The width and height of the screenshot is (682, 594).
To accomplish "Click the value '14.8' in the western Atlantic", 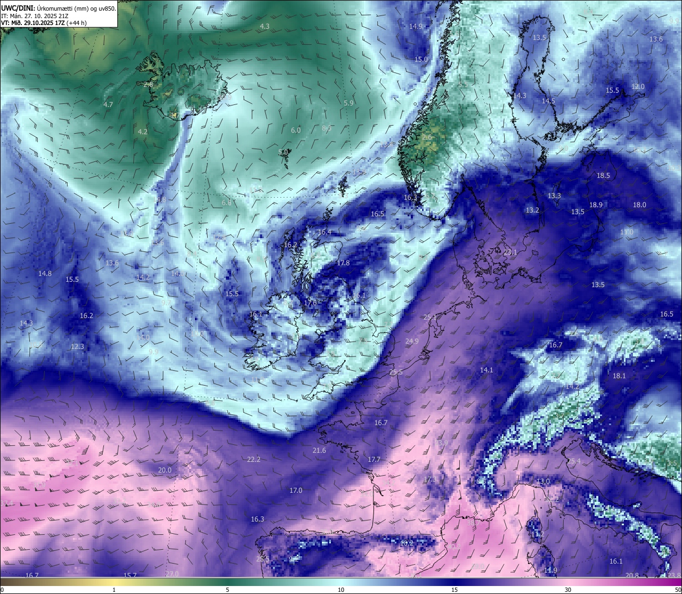I will (x=45, y=274).
